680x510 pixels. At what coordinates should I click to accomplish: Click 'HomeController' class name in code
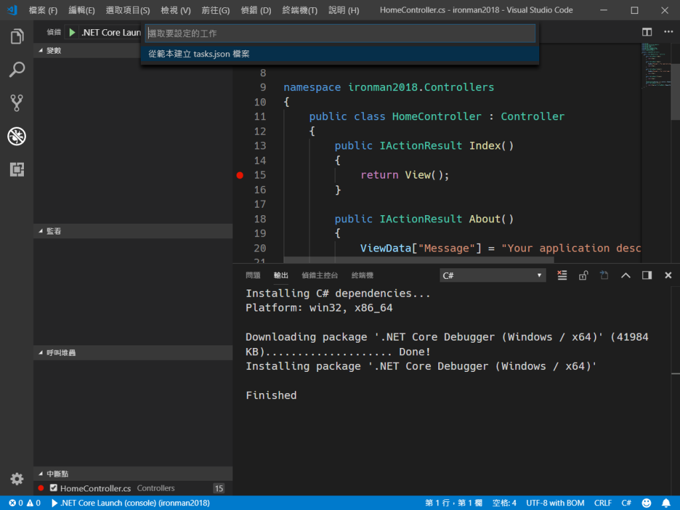pos(437,117)
